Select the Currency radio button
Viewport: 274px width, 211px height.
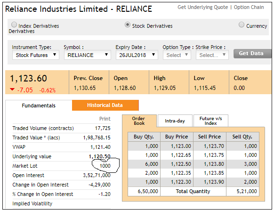click(x=242, y=24)
